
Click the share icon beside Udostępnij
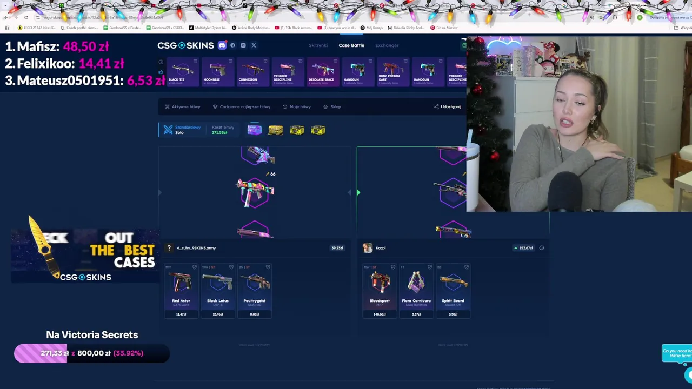point(436,106)
